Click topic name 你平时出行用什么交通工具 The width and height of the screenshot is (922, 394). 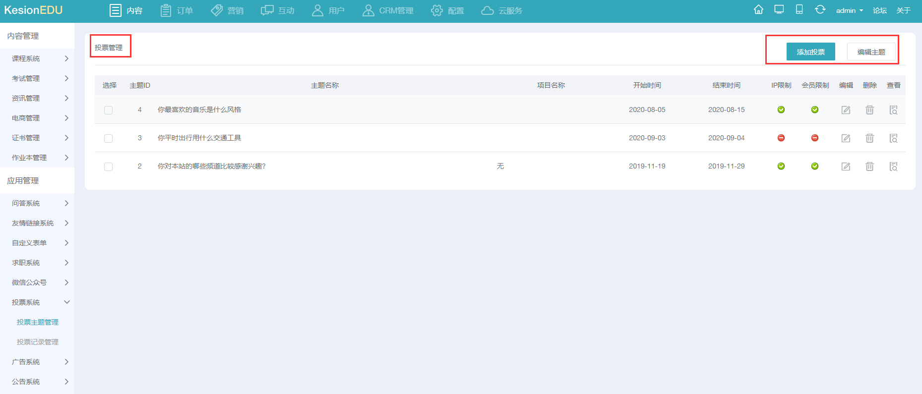199,138
